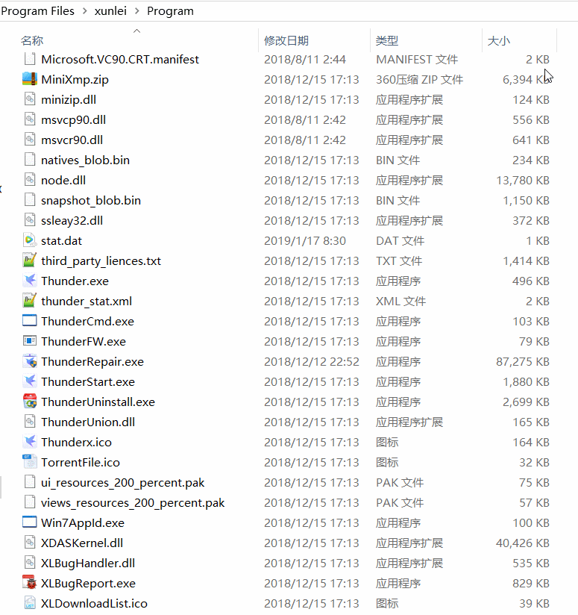Select the ThunderRepair.exe file name
Screen dimensions: 578x615
pyautogui.click(x=92, y=362)
